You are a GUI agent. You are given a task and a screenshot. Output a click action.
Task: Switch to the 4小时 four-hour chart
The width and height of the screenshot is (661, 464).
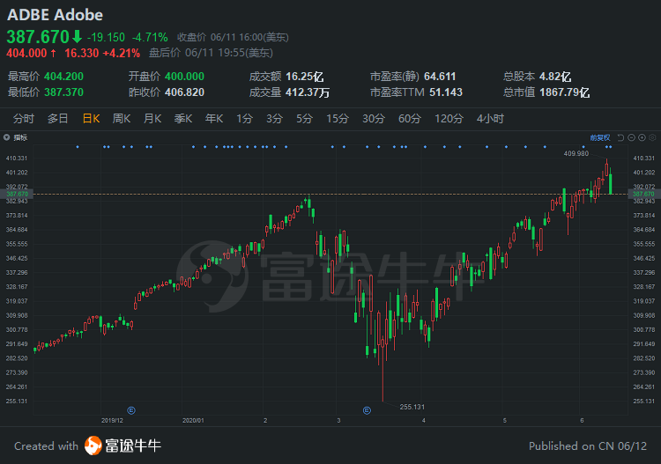coord(490,119)
